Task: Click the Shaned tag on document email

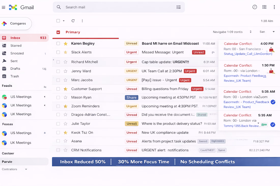Action: [x=202, y=115]
